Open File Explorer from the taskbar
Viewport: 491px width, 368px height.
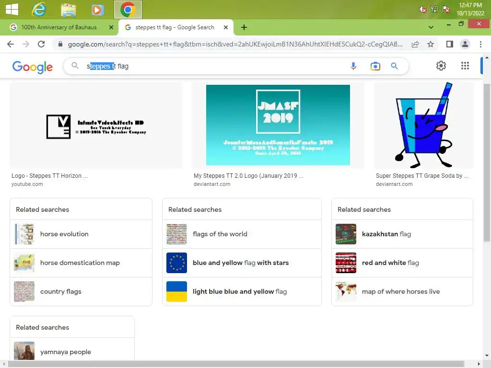[x=68, y=10]
